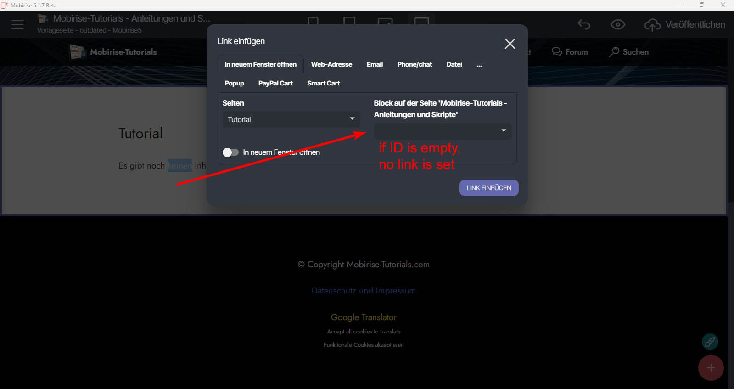
Task: Click the Copyright Mobirise-Tutorials.com text
Action: point(364,265)
